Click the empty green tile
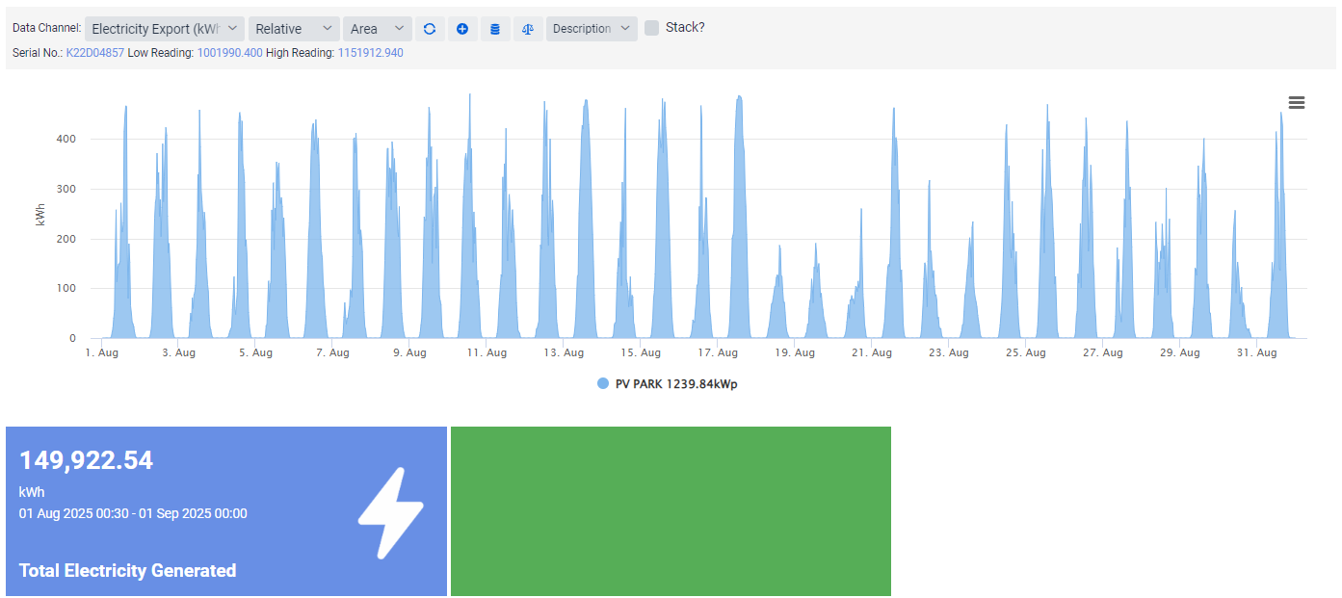The height and width of the screenshot is (598, 1342). click(671, 511)
